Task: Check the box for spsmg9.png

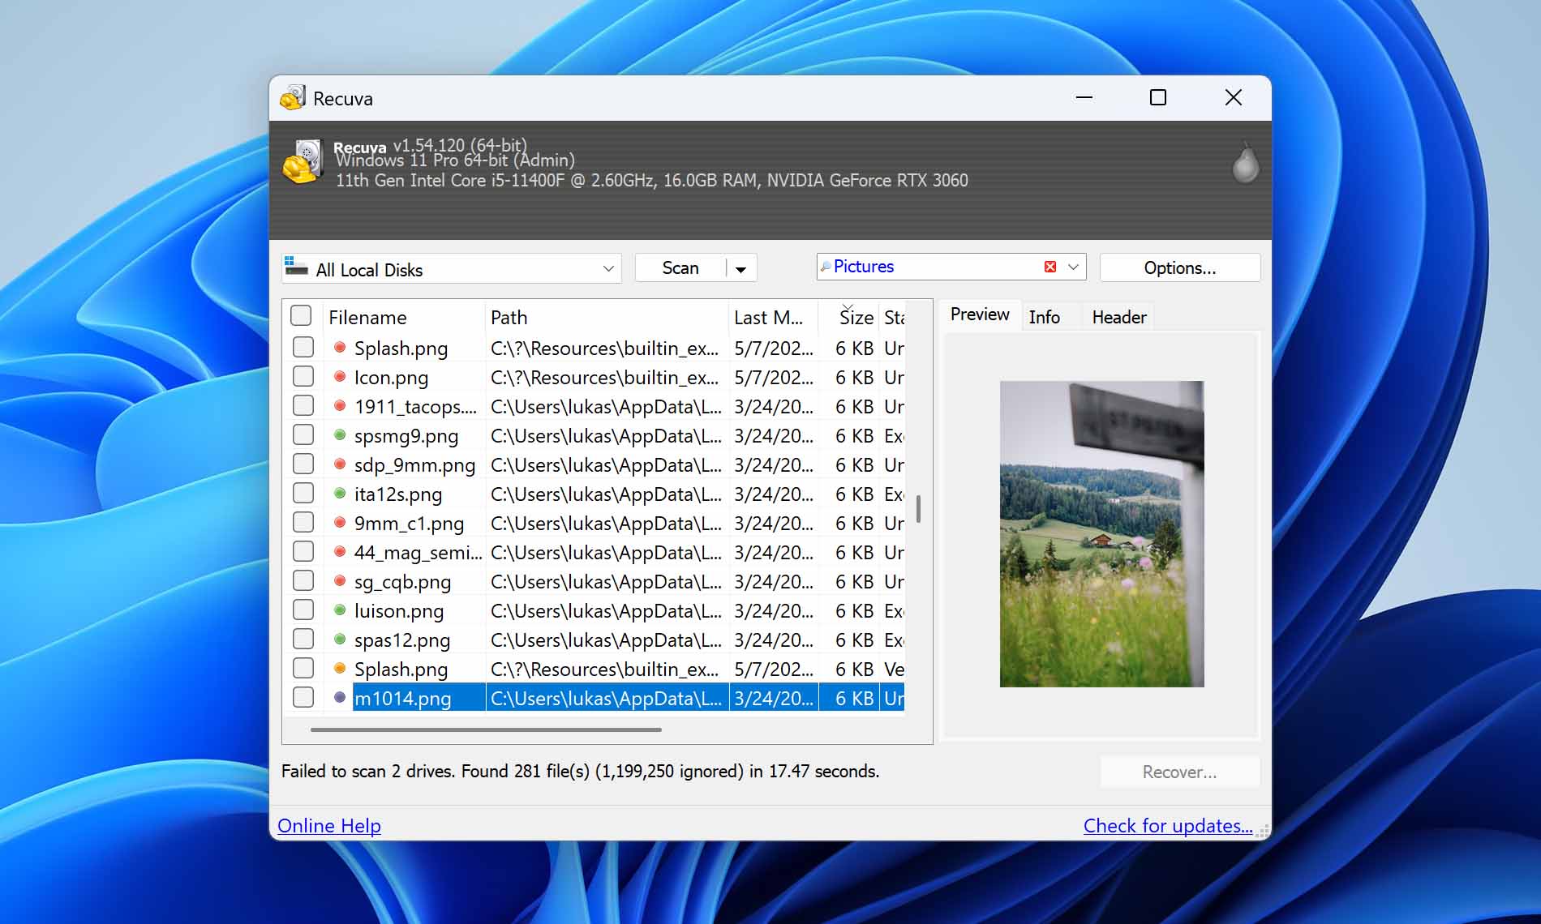Action: (303, 434)
